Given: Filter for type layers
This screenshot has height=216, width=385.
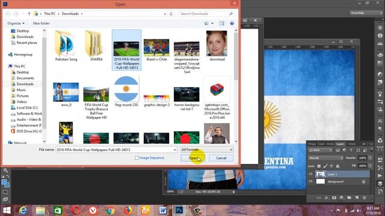Looking at the screenshot, I should 351,150.
